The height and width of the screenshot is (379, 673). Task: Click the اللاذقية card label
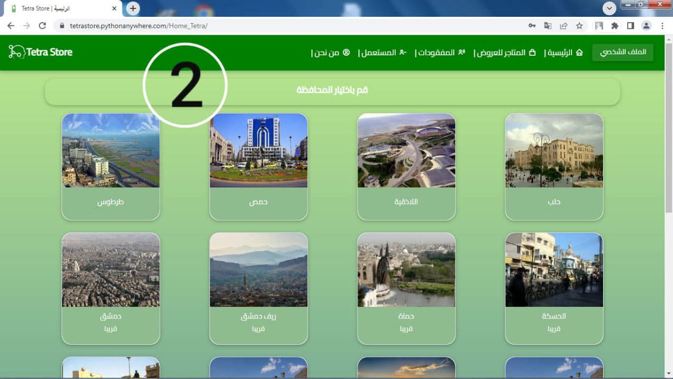tap(406, 202)
